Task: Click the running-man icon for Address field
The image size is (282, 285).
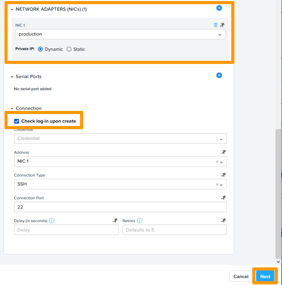Action: point(224,152)
